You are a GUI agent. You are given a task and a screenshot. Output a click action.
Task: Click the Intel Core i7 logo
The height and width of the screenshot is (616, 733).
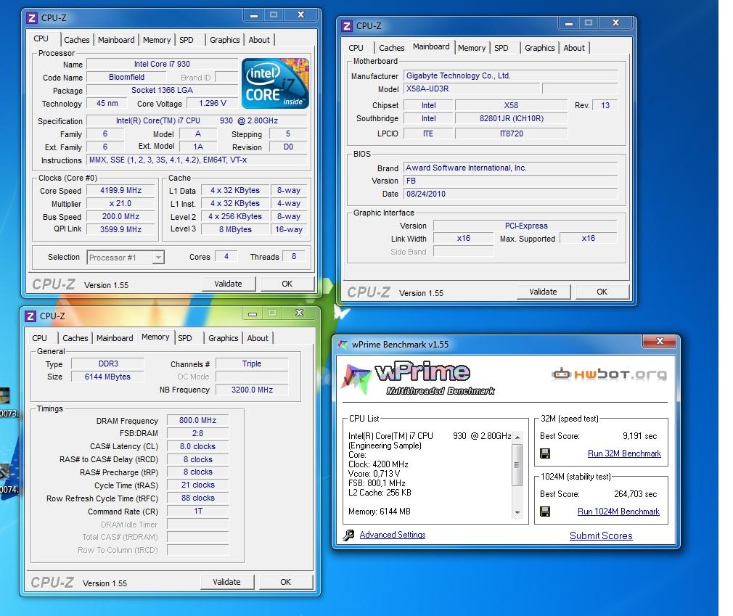click(x=275, y=83)
